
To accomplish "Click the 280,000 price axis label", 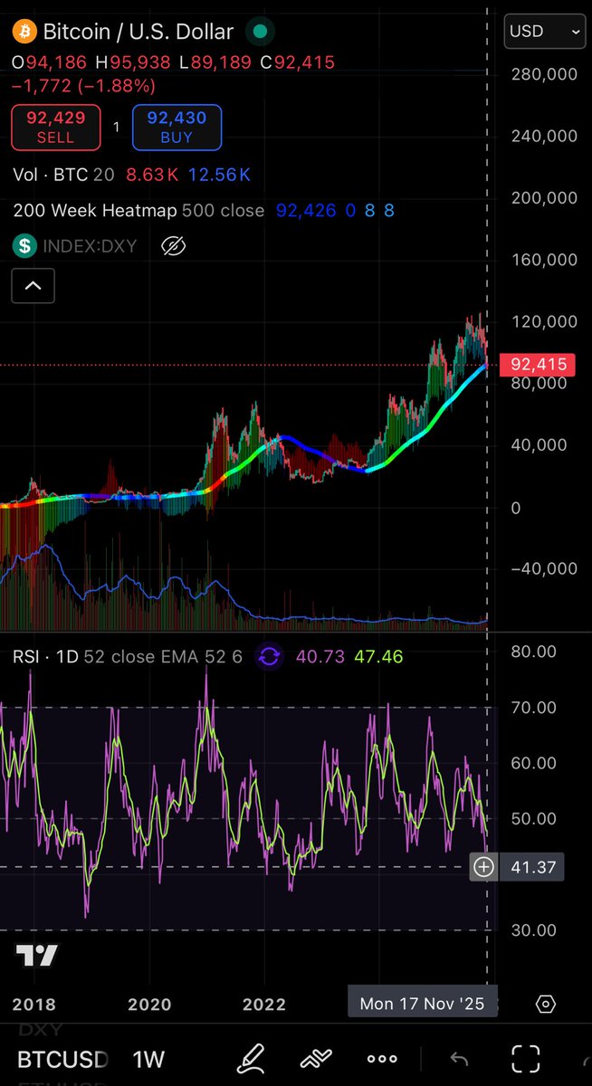I will tap(545, 74).
